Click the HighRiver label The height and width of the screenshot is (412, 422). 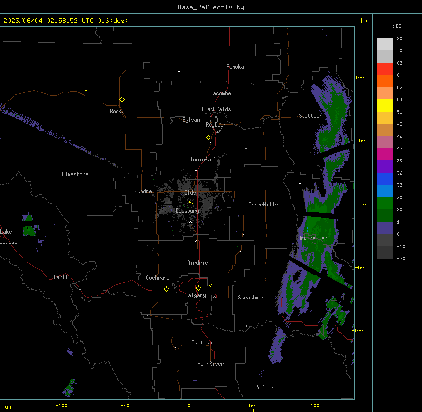coord(211,364)
